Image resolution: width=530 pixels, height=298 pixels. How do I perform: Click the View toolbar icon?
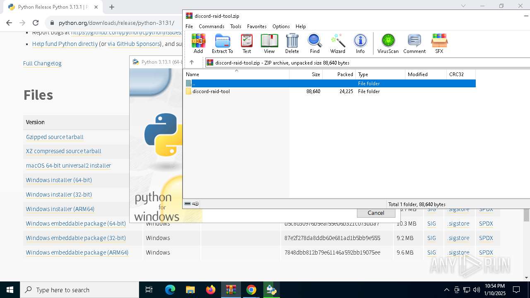click(269, 44)
